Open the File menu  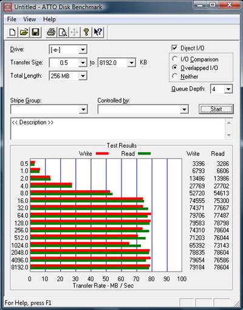tap(12, 19)
